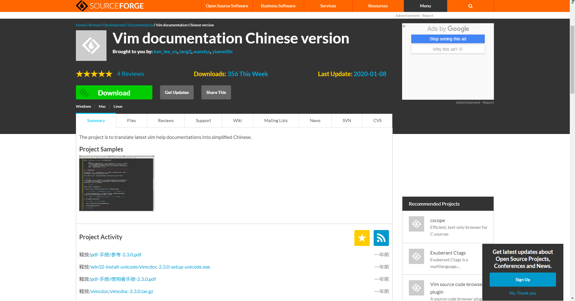Open ken_lee_cn author profile

[166, 52]
